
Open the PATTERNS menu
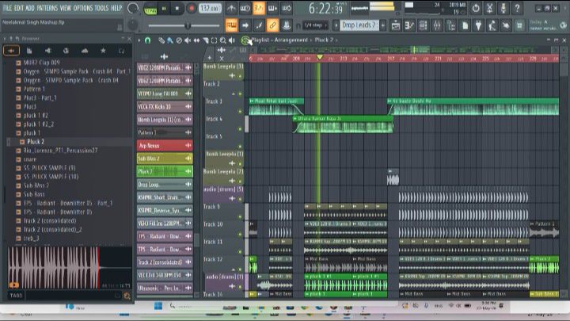[47, 8]
